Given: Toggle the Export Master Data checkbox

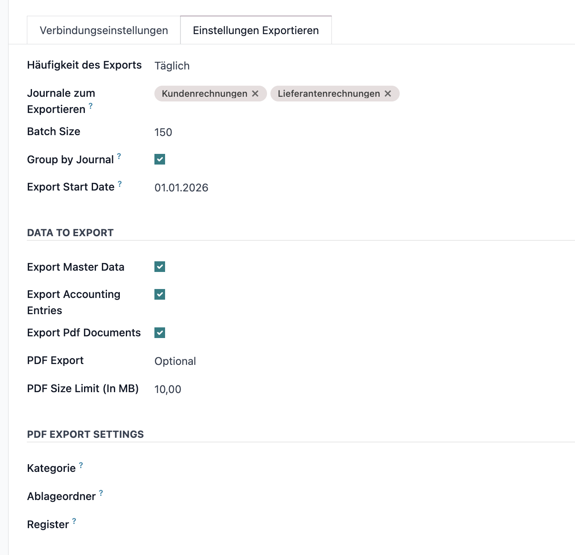Looking at the screenshot, I should 160,267.
